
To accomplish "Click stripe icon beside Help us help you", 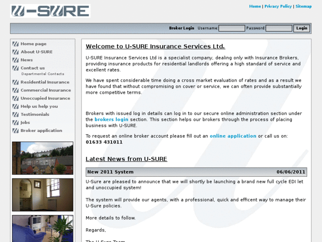I will click(x=16, y=106).
